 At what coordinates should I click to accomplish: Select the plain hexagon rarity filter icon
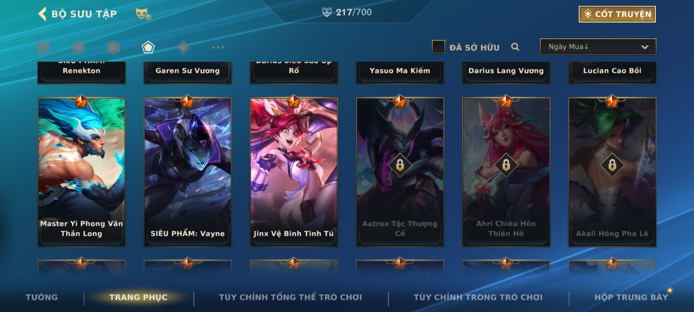coord(113,47)
